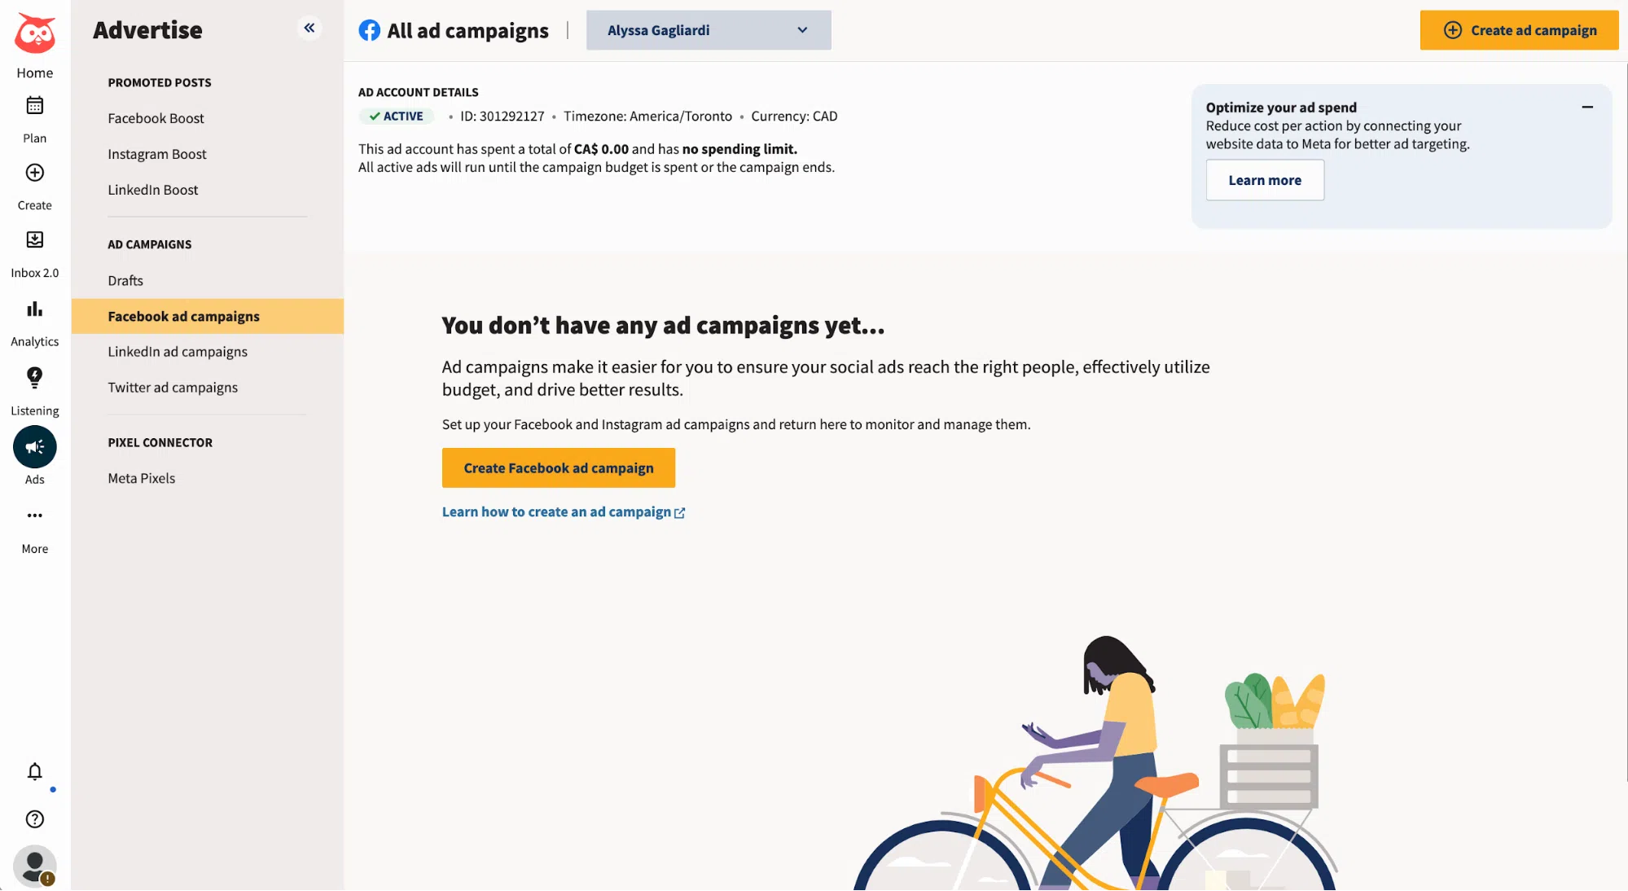The height and width of the screenshot is (891, 1628).
Task: Collapse the Optimize your ad spend panel
Action: [1587, 107]
